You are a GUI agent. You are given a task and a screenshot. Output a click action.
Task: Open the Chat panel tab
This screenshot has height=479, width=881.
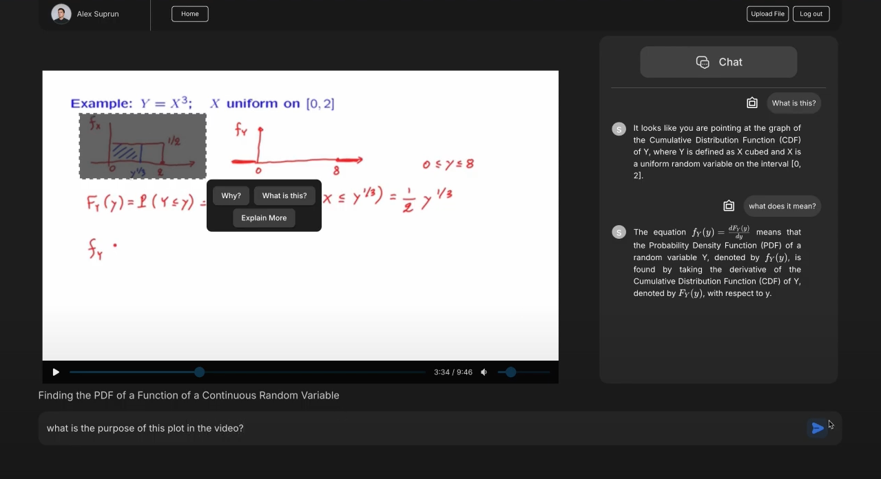(718, 62)
